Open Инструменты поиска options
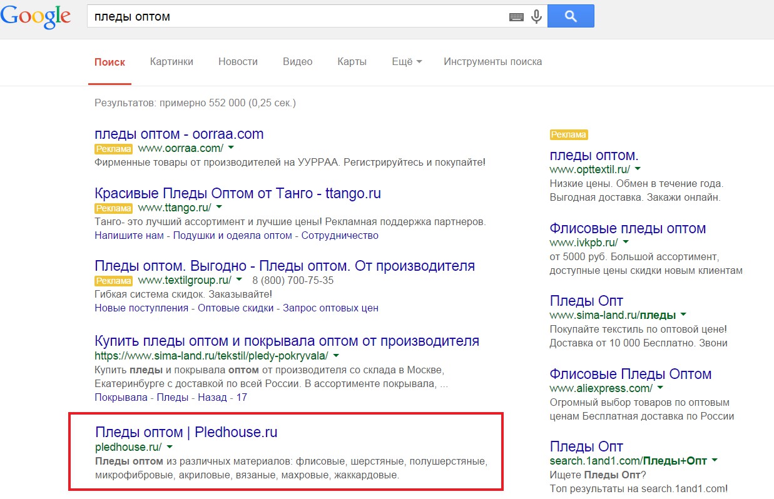Screen dimensions: 774x499 (x=493, y=62)
